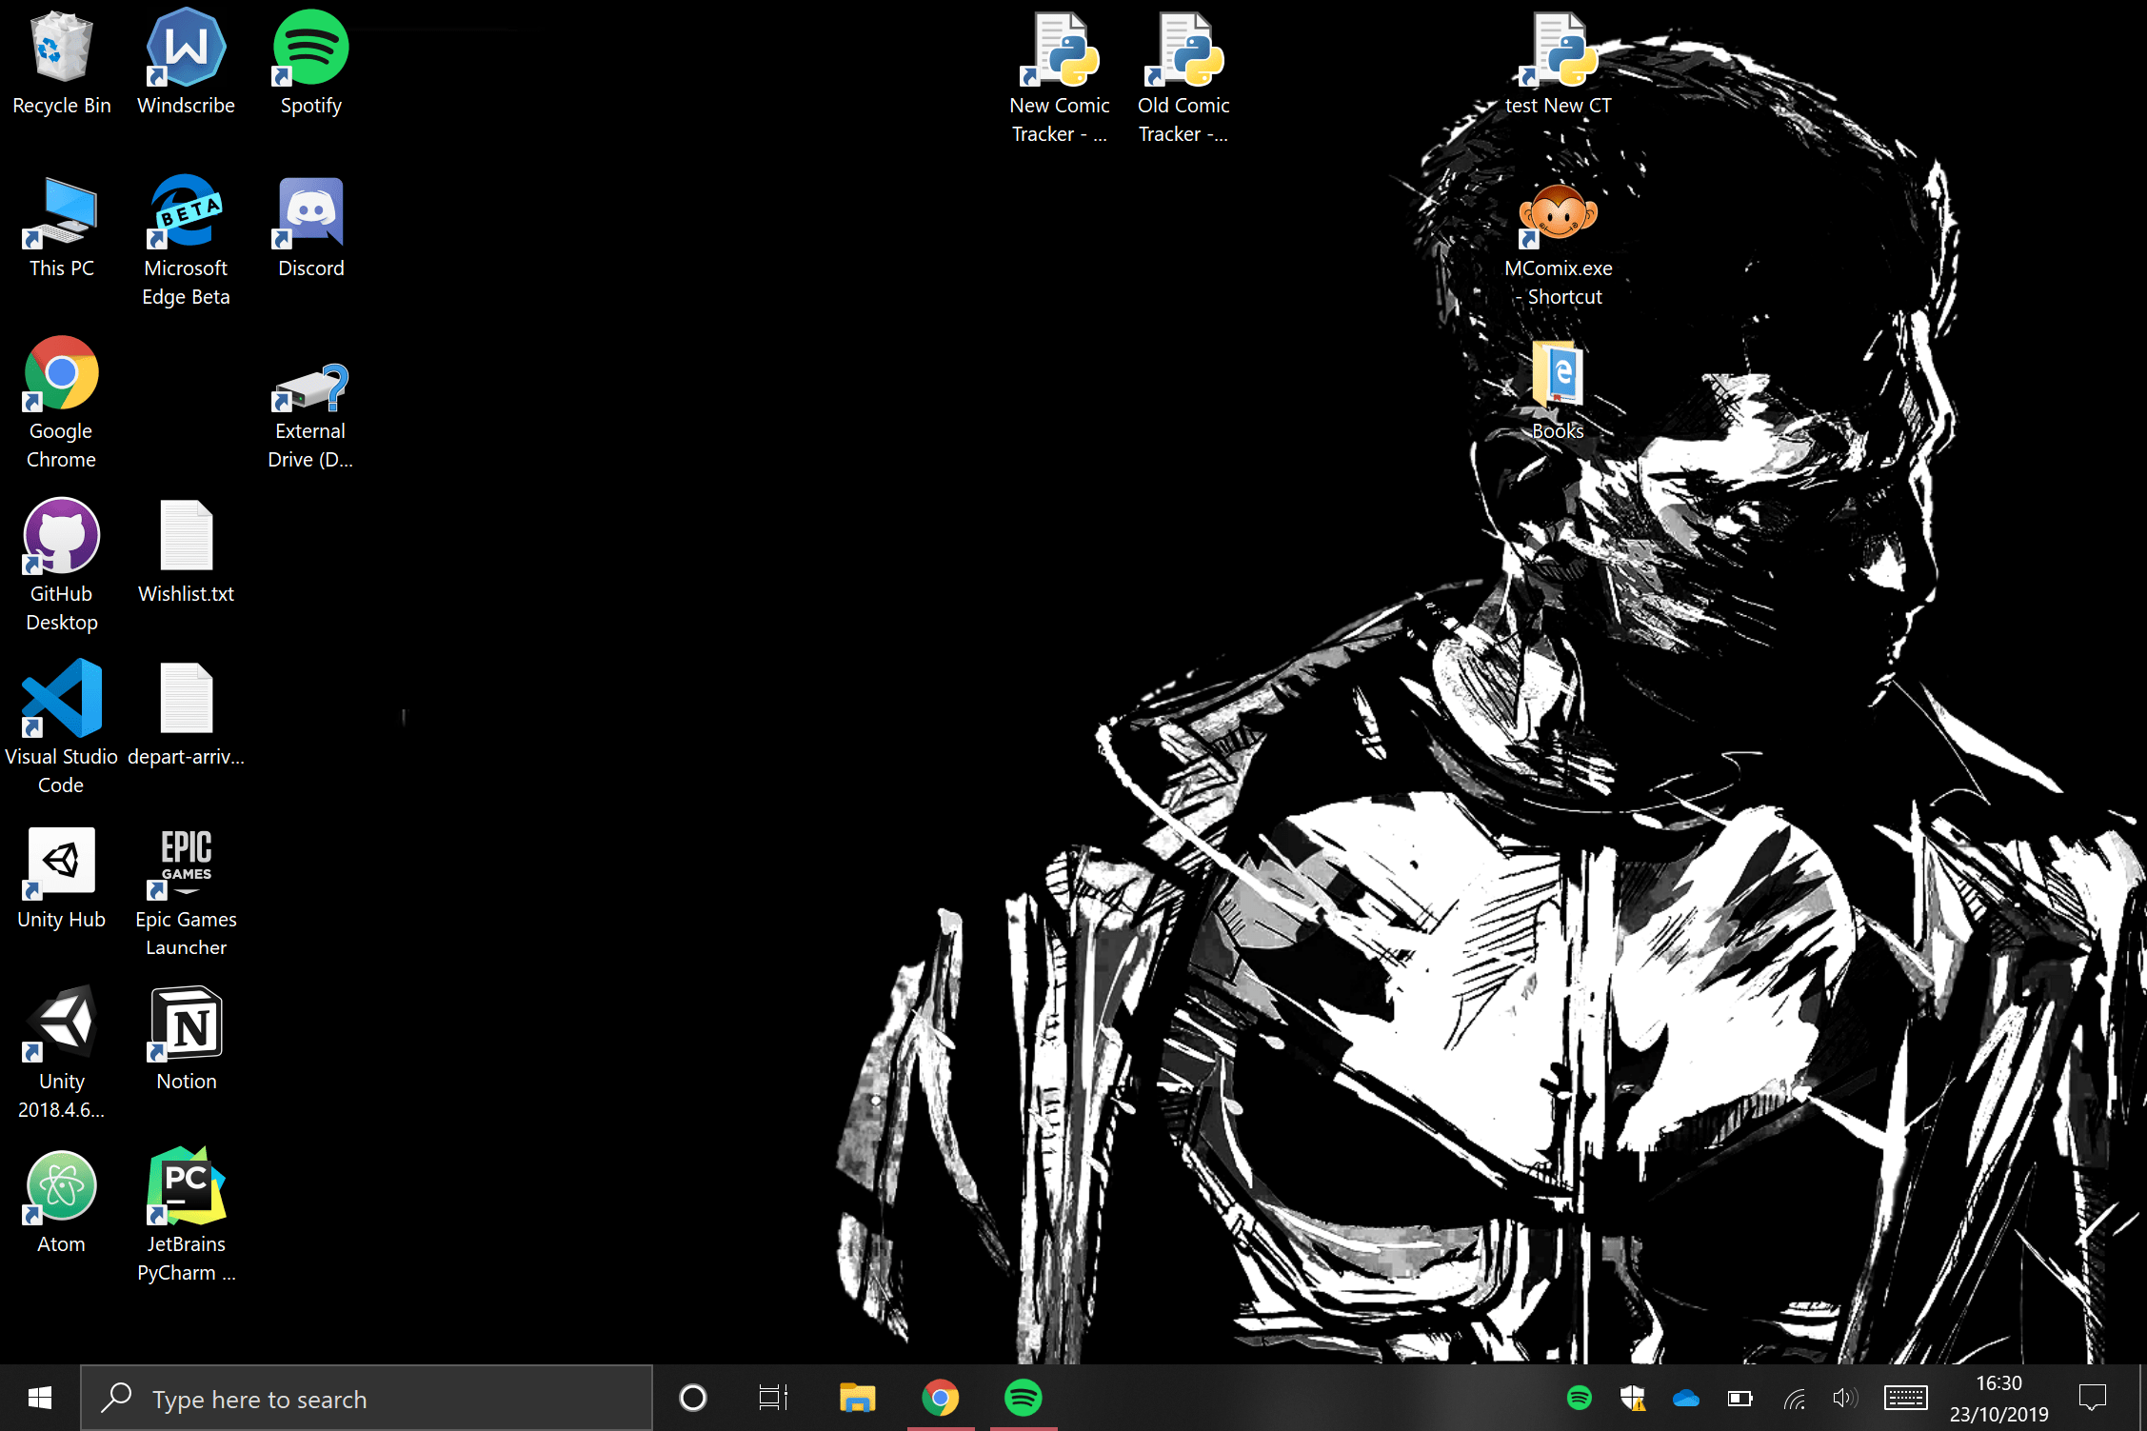Open the volume control in tray
This screenshot has height=1431, width=2147.
pos(1845,1398)
